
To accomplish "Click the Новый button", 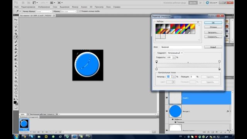I will coord(213,47).
